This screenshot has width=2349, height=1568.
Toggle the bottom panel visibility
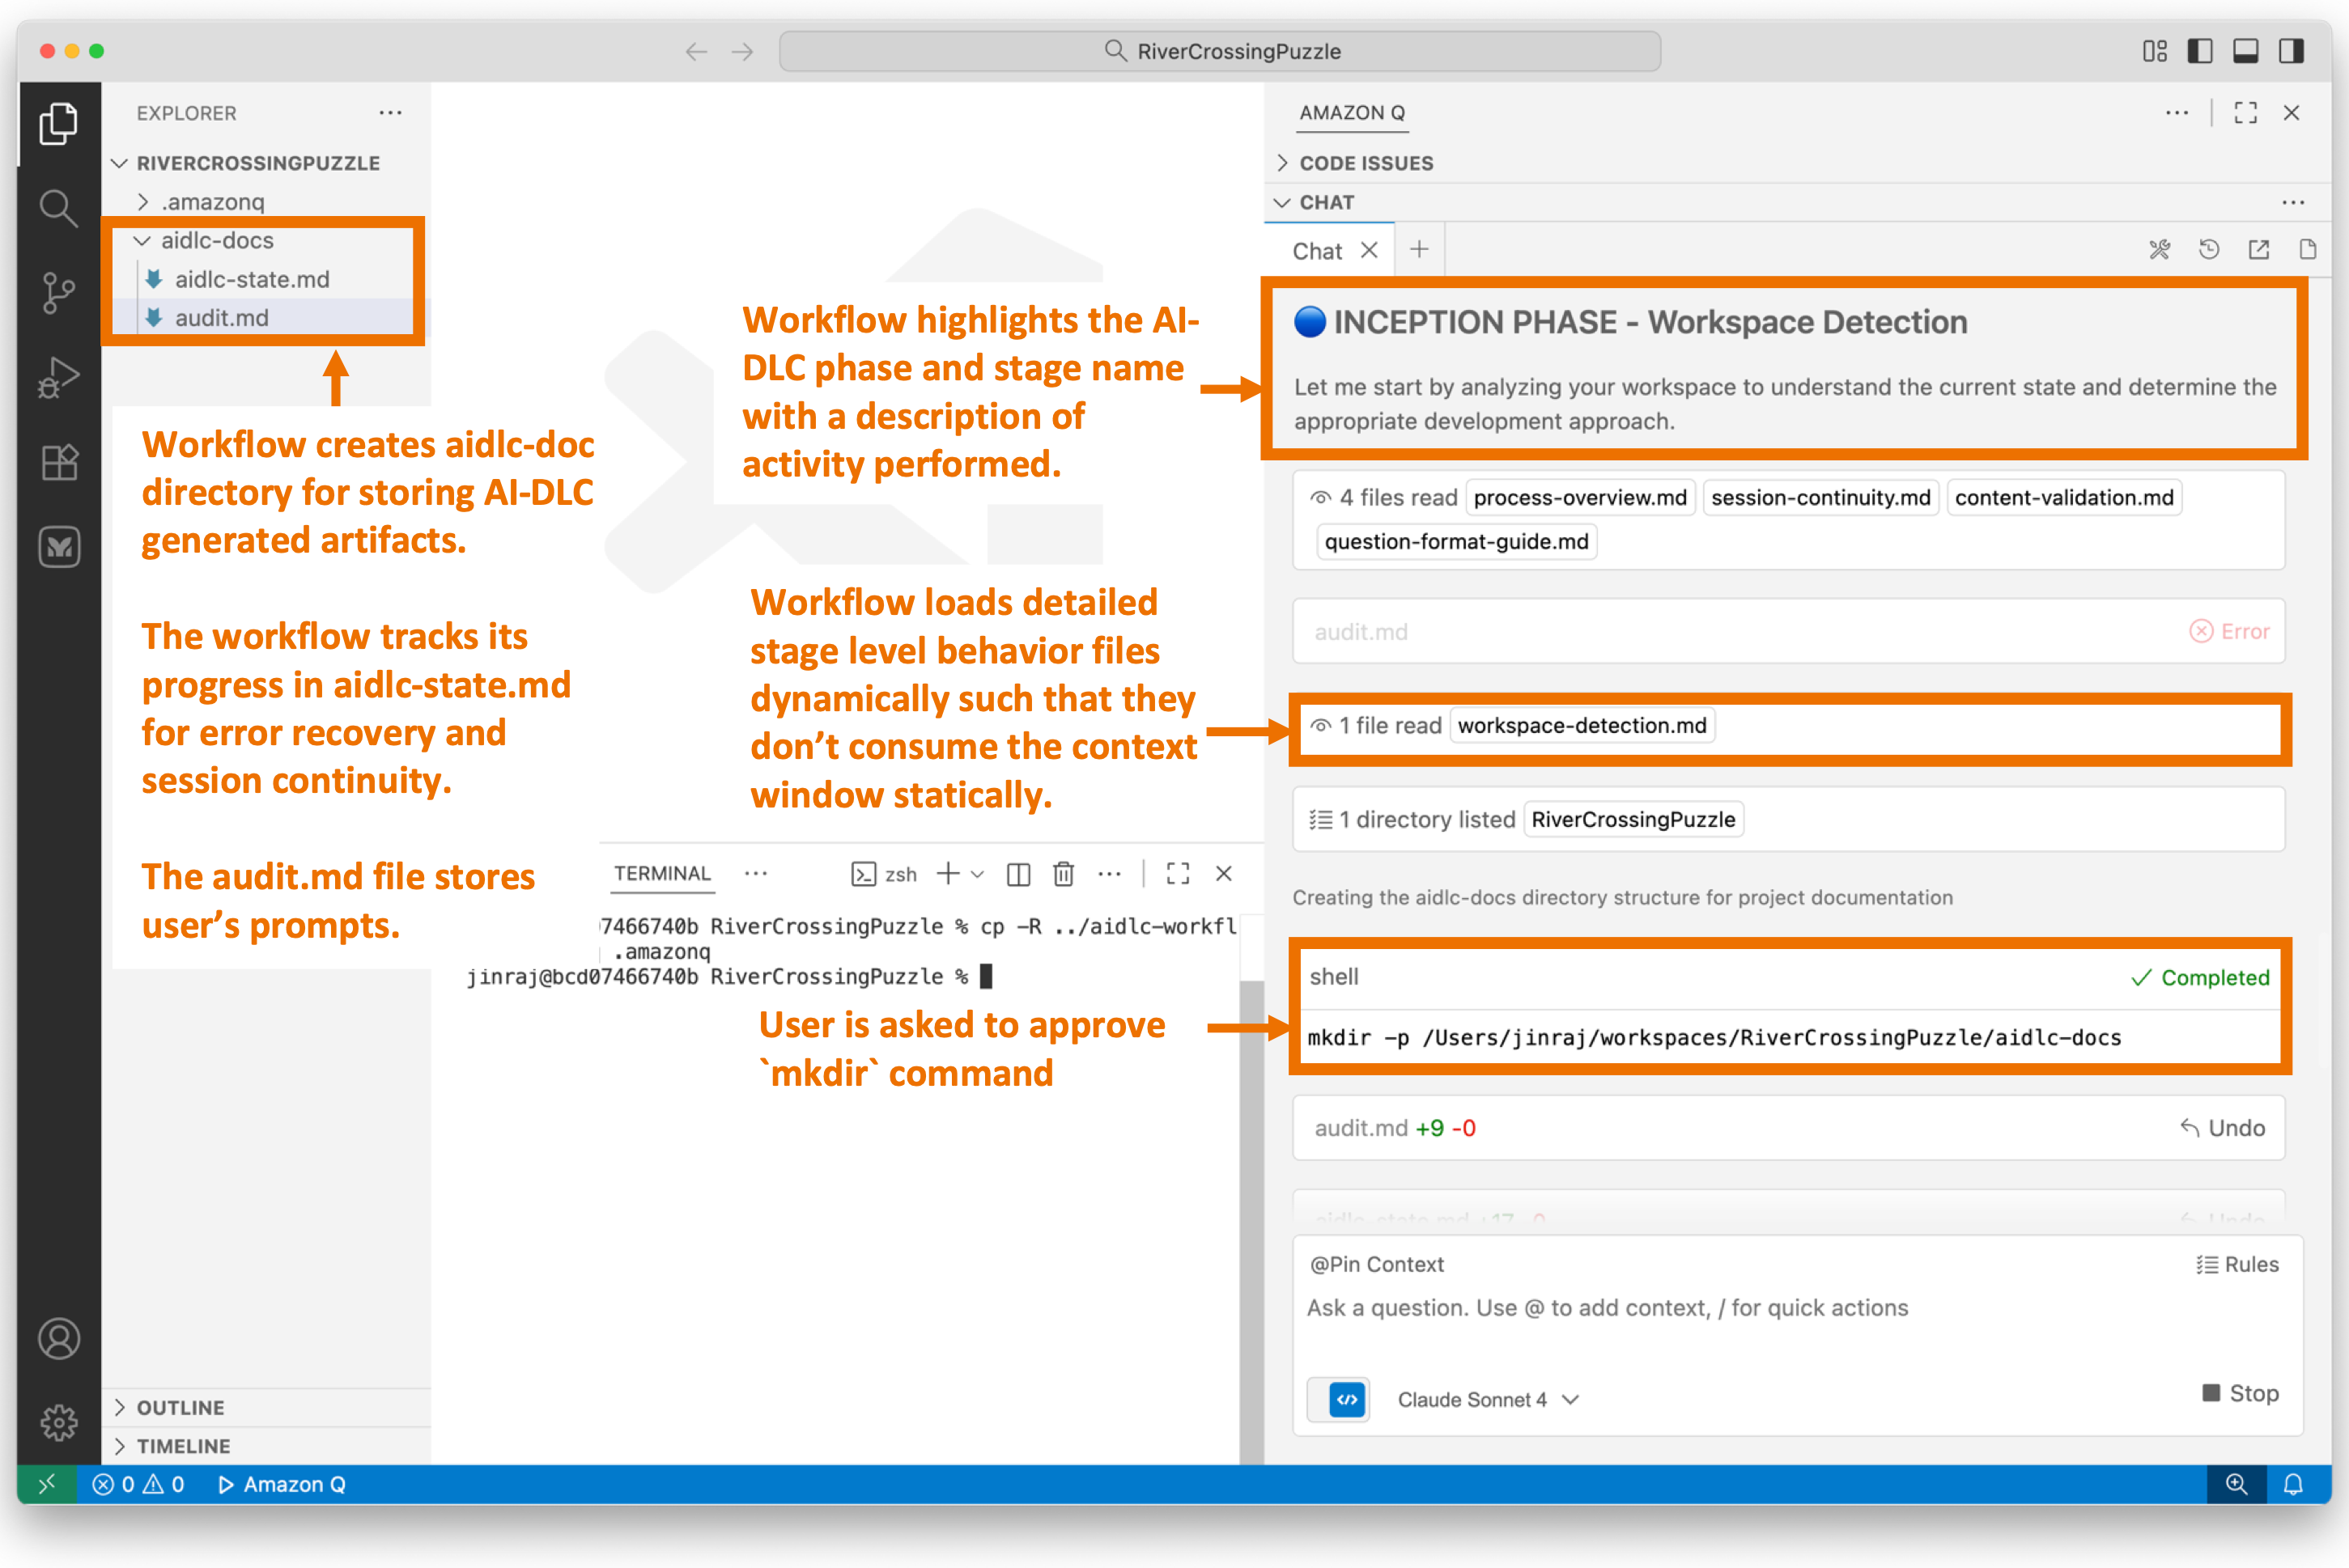point(2246,51)
